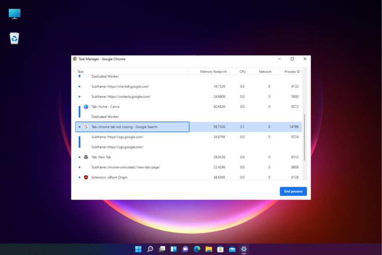
Task: Open Widgets panel from taskbar
Action: coord(173,249)
